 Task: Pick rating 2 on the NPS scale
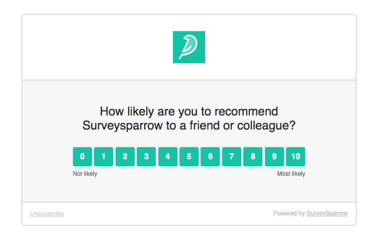point(125,157)
